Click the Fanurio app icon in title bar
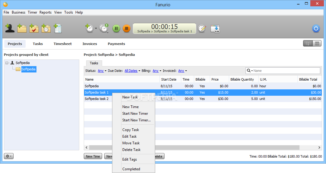 (x=5, y=4)
